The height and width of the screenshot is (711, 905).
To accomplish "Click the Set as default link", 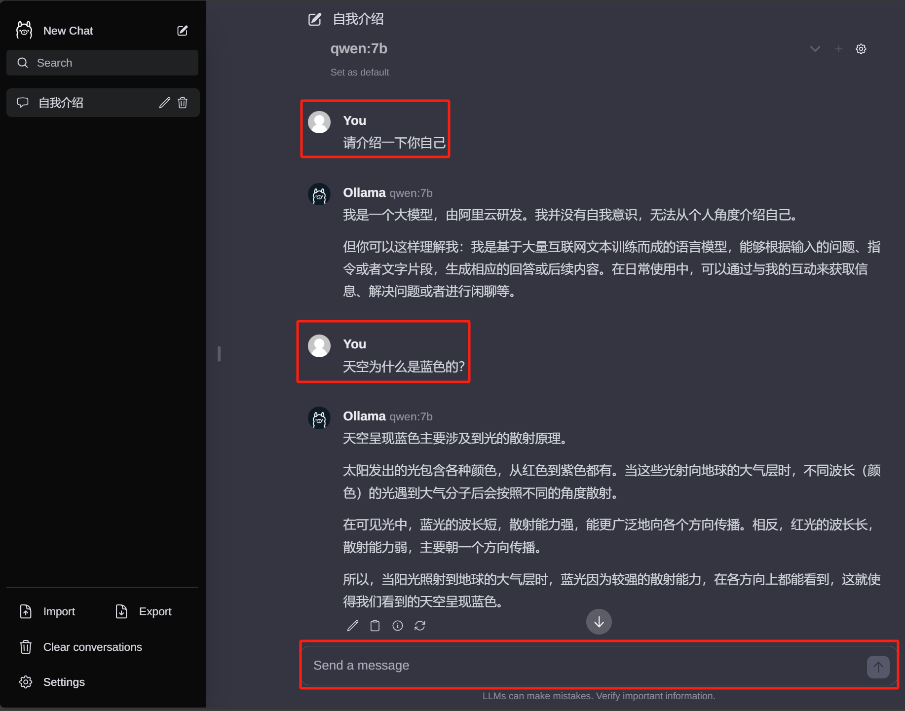I will coord(360,72).
